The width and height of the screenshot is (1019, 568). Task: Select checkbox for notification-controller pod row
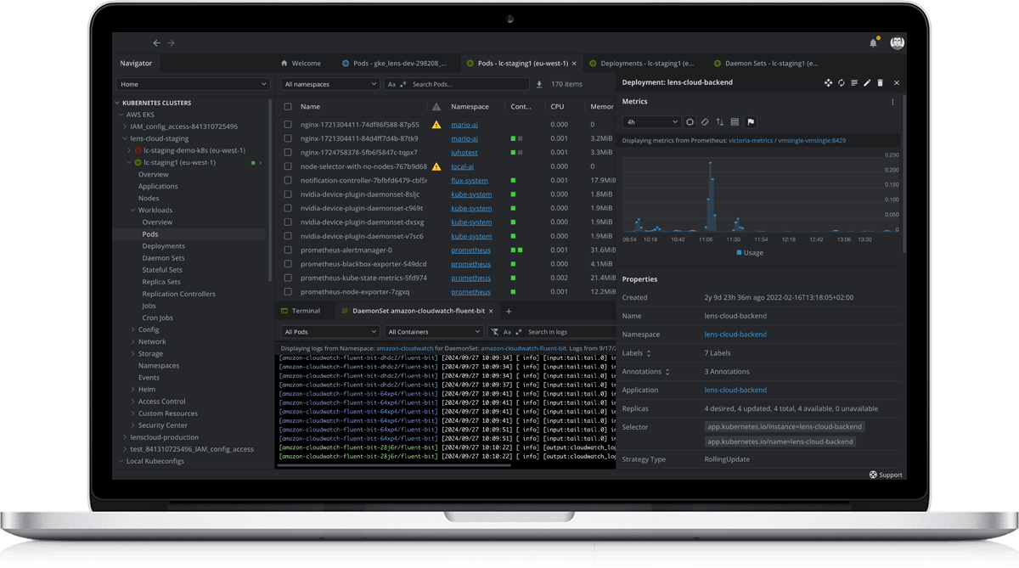click(x=288, y=180)
